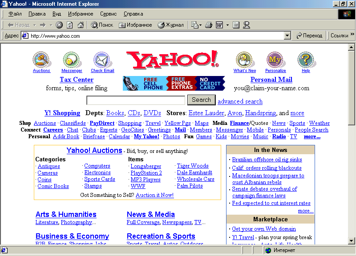The width and height of the screenshot is (356, 256).
Task: Click the mail envelope toolbar icon
Action: click(x=195, y=25)
